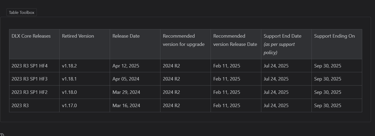Click the Apr 05, 2024 date cell

pyautogui.click(x=135, y=79)
